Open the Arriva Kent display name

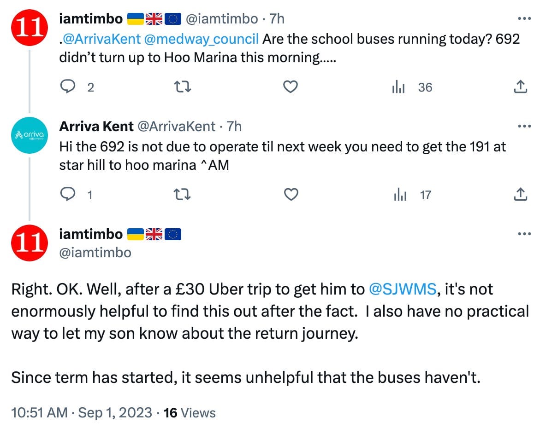(96, 126)
